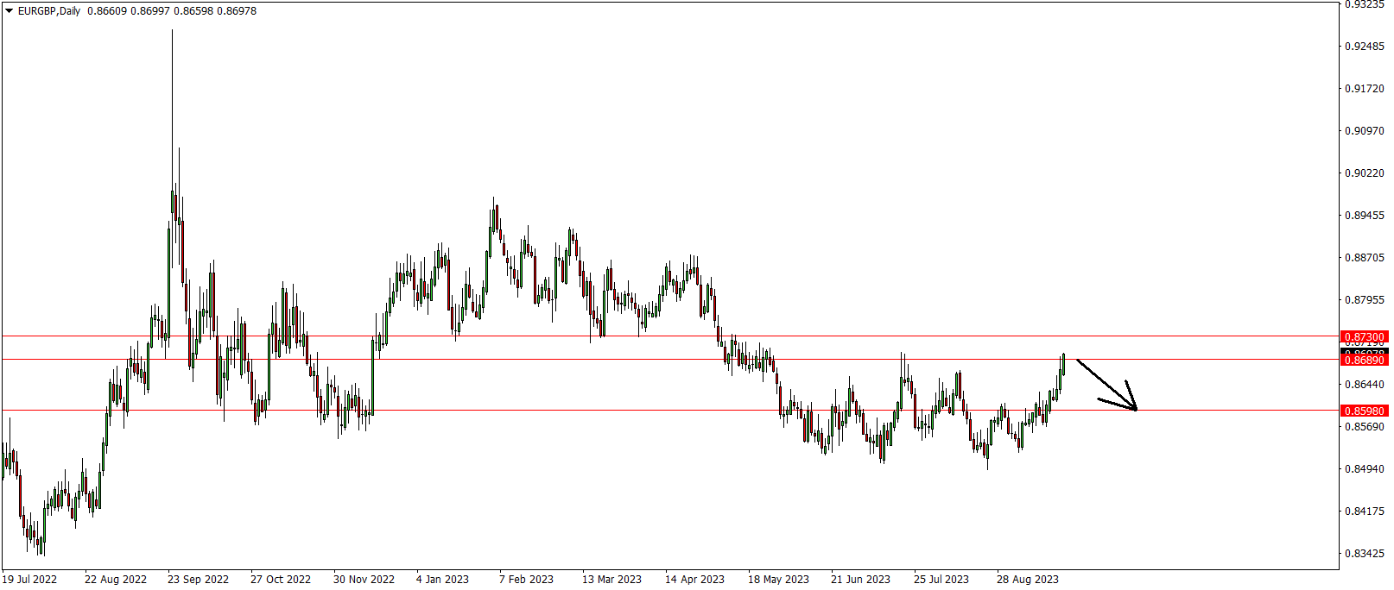Click the 18 May 2023 date label
1394x590 pixels.
pyautogui.click(x=778, y=579)
